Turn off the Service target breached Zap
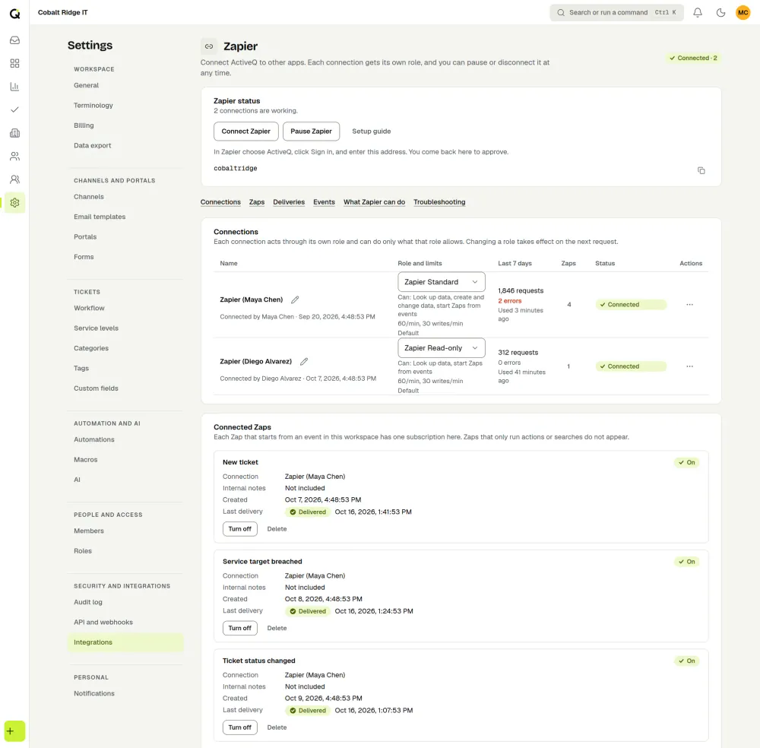Viewport: 760px width, 748px height. click(x=240, y=628)
